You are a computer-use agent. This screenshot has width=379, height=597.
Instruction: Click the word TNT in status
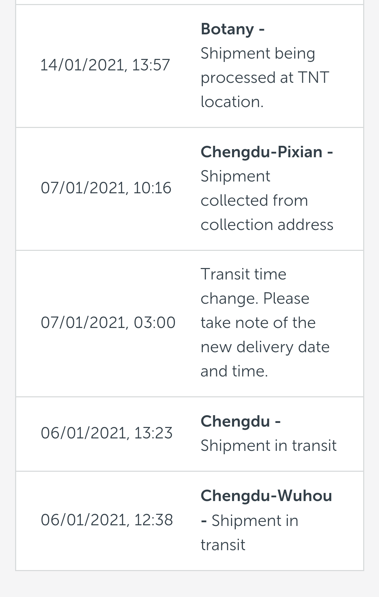coord(313,78)
